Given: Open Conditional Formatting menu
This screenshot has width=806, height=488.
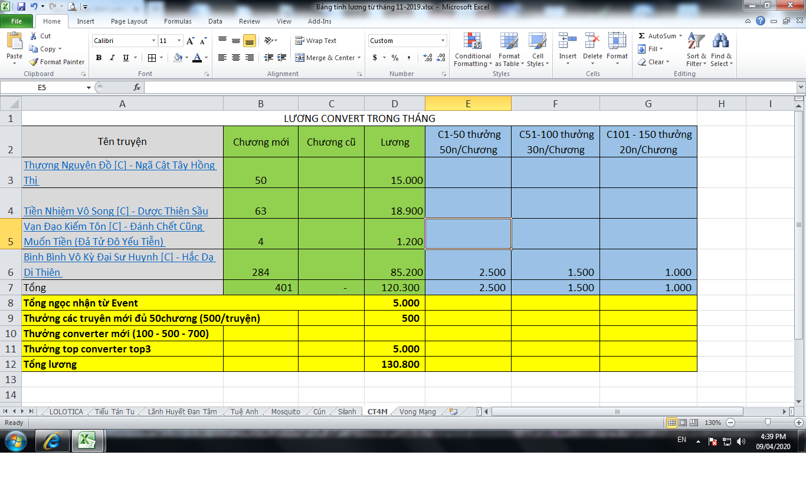Looking at the screenshot, I should 472,50.
